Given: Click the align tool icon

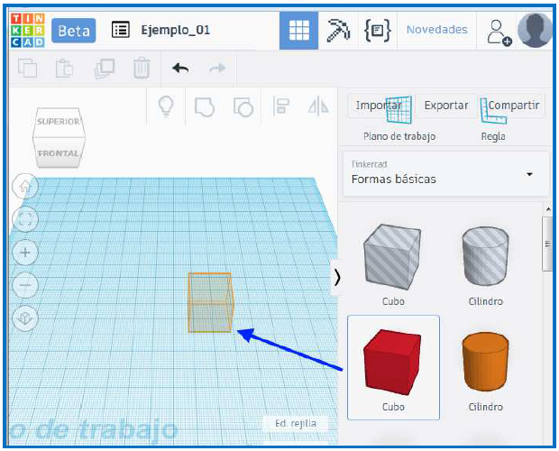Looking at the screenshot, I should tap(281, 106).
